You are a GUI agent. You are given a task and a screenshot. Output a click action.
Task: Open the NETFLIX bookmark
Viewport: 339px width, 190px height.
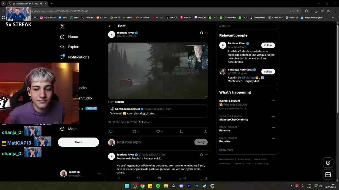coord(157,18)
